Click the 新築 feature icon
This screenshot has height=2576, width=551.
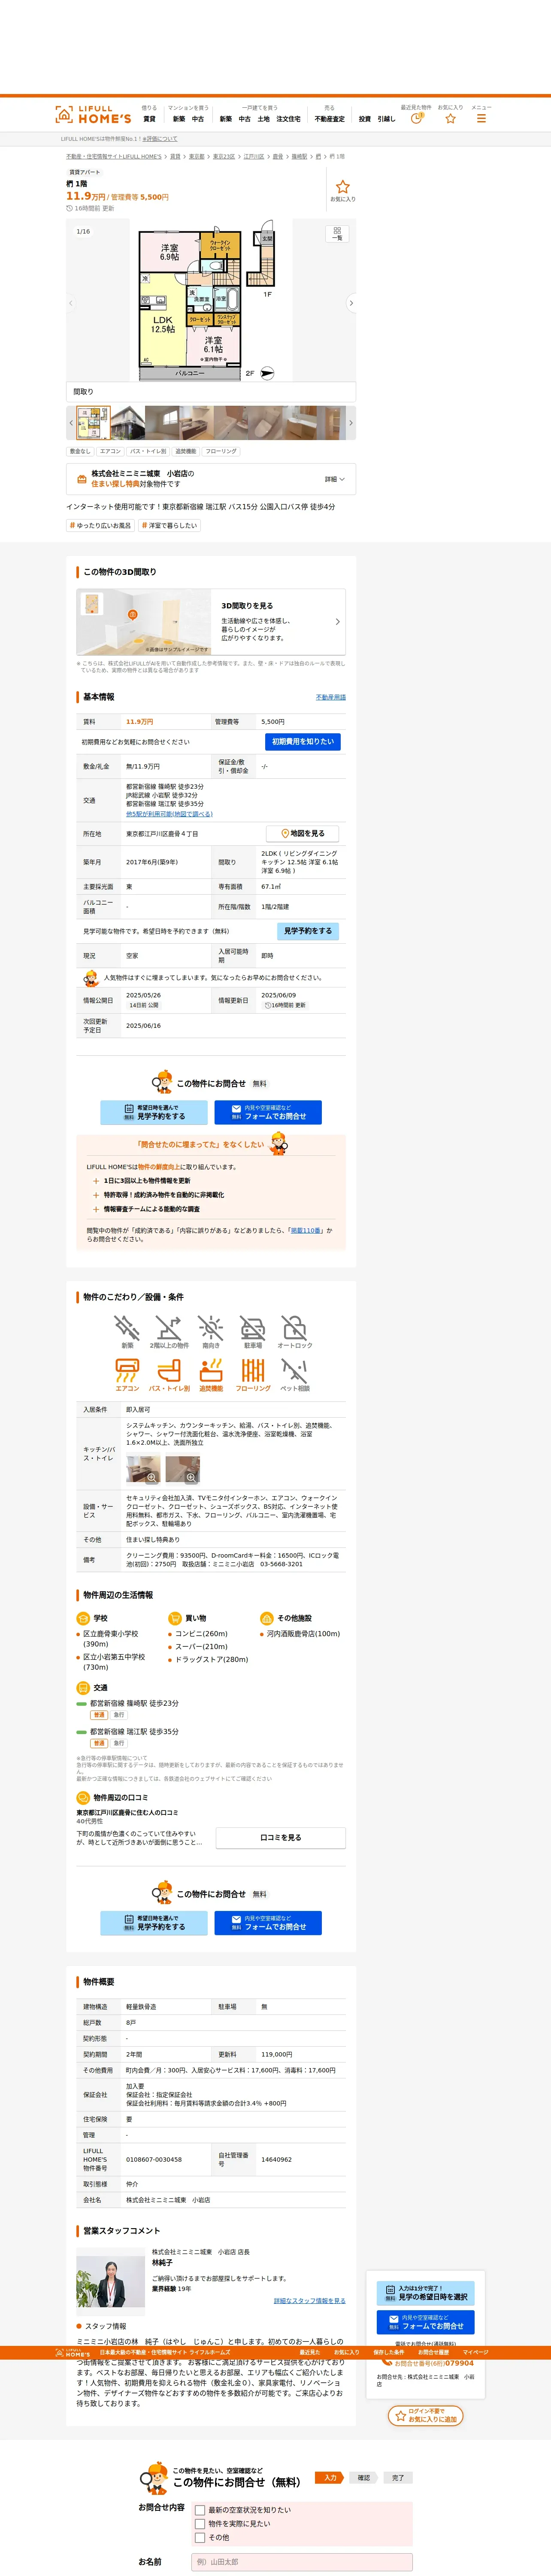(x=127, y=1331)
